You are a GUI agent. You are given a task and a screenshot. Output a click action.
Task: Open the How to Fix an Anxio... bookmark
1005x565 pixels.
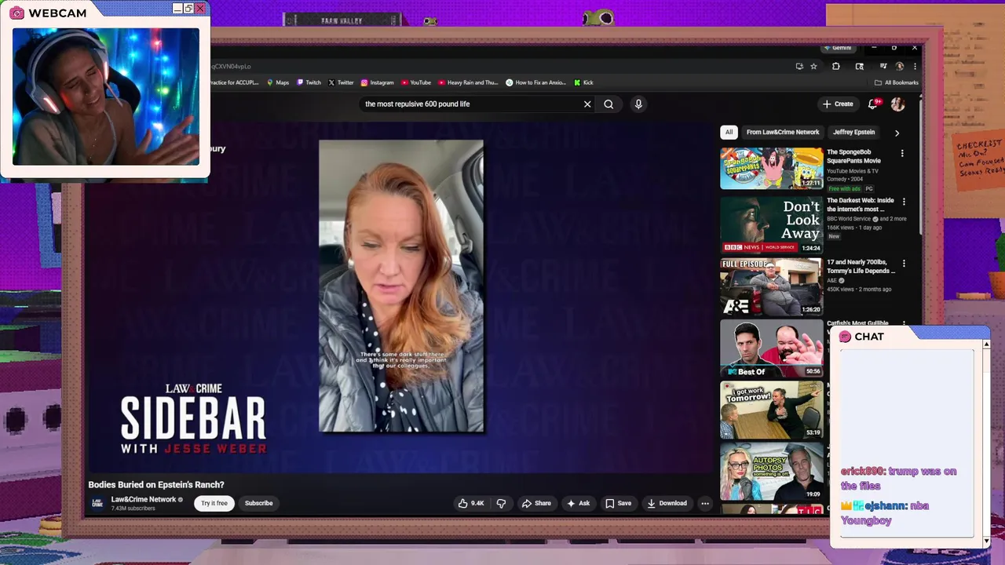535,82
